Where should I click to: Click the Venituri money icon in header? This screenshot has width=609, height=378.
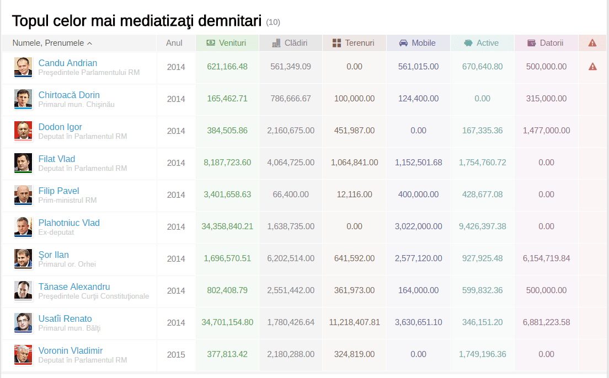[x=211, y=42]
